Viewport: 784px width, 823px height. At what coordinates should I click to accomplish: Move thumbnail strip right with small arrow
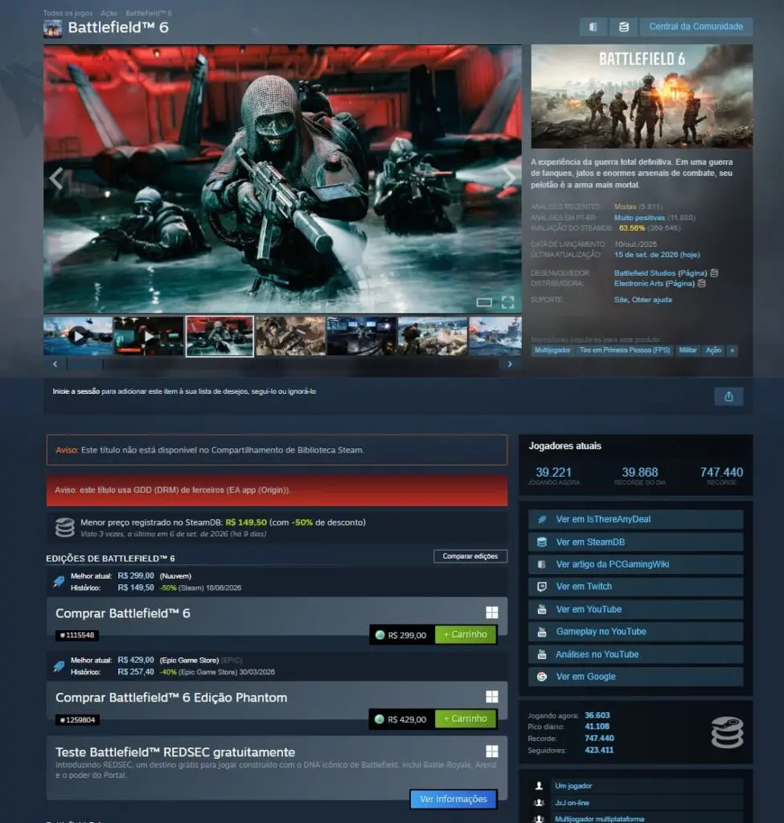click(509, 364)
